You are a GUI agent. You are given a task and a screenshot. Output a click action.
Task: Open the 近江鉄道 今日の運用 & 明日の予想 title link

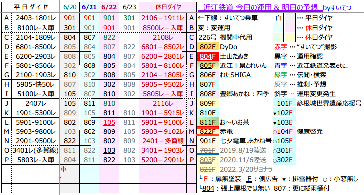pyautogui.click(x=260, y=8)
